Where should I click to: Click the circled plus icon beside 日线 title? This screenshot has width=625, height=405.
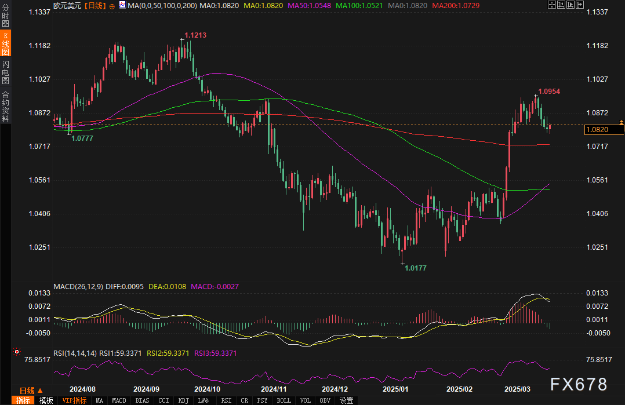112,5
